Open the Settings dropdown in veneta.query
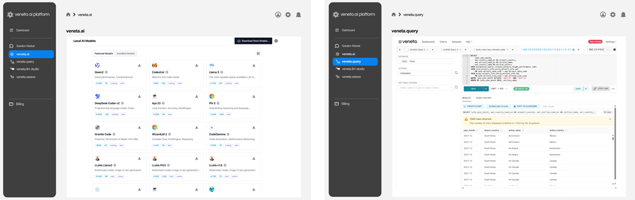 click(x=611, y=41)
